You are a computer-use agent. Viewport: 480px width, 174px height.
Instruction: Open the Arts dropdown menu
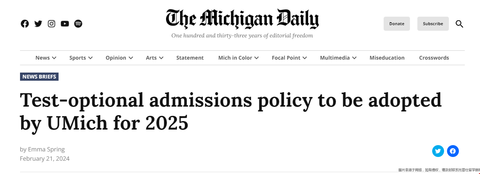tap(155, 58)
